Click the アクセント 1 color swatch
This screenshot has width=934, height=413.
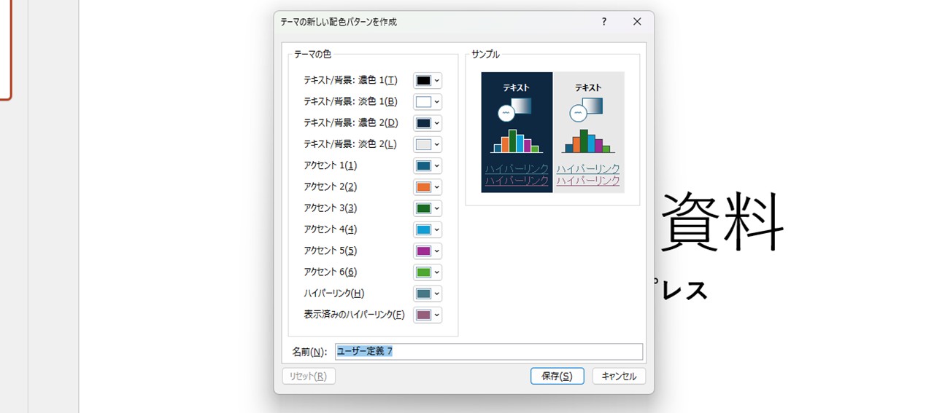(x=424, y=166)
